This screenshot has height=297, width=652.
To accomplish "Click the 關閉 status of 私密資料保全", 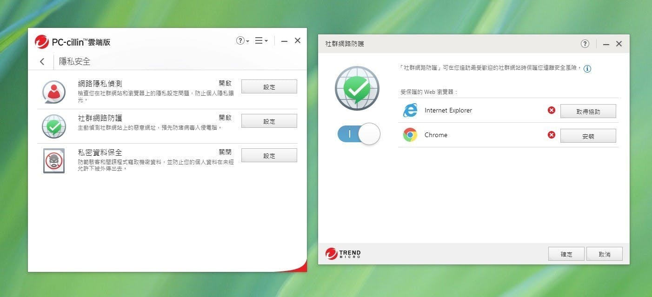I will pos(225,152).
